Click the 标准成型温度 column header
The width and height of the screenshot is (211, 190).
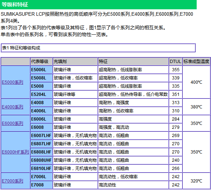(x=196, y=62)
